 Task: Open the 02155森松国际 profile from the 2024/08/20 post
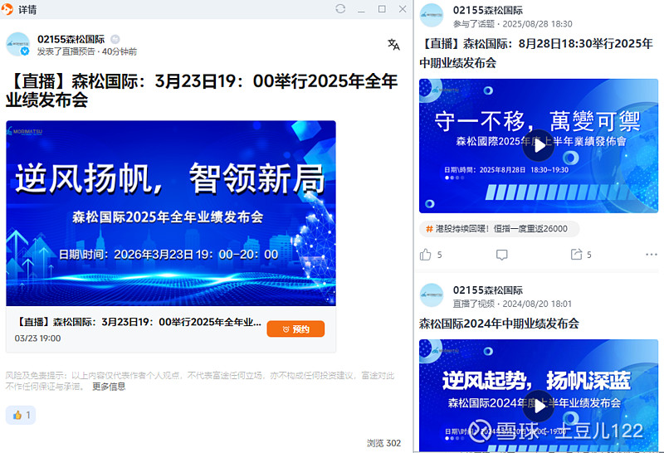(x=487, y=290)
